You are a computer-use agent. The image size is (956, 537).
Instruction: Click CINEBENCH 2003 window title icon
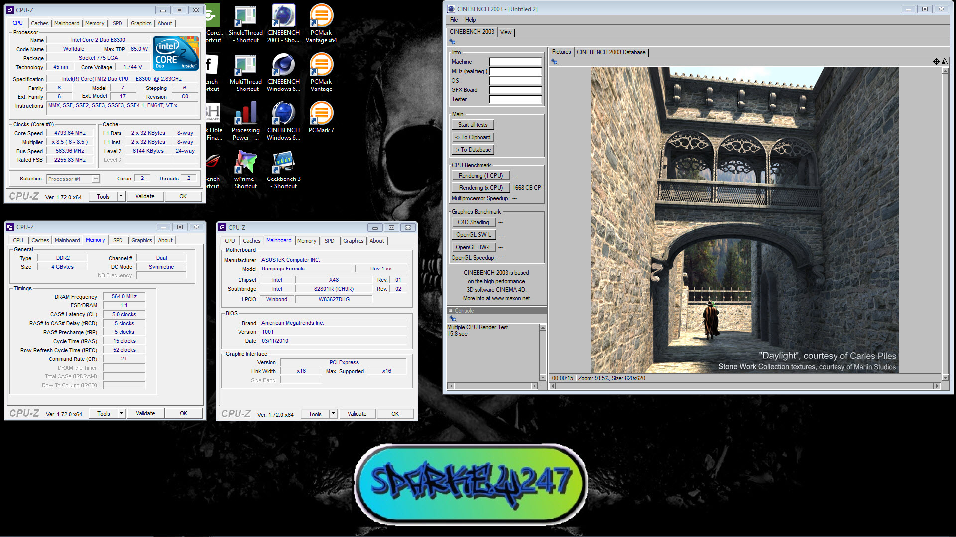pos(451,9)
